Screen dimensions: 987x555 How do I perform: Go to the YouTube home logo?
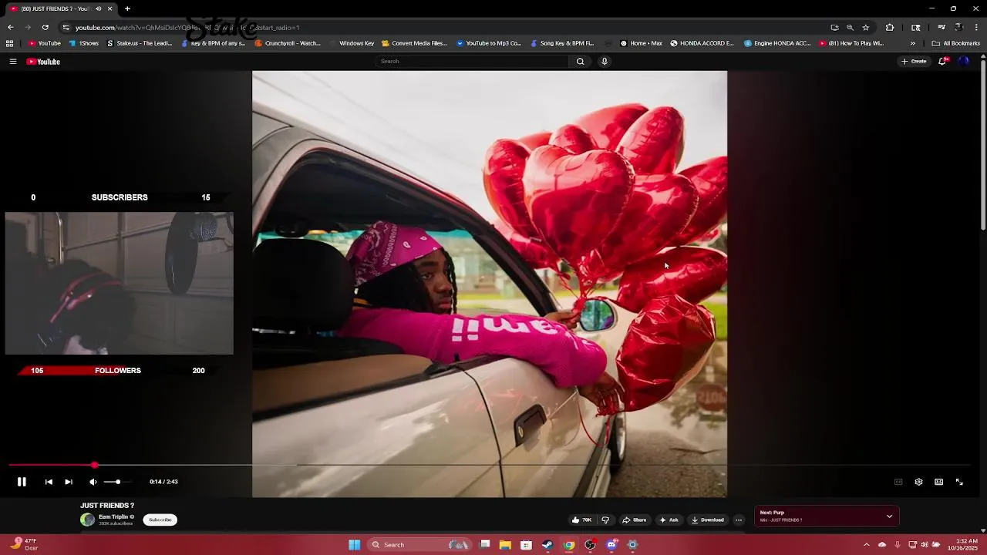(43, 62)
